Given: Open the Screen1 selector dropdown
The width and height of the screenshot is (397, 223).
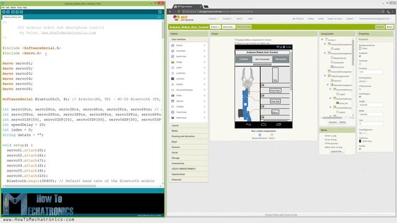Looking at the screenshot, I should [x=215, y=27].
